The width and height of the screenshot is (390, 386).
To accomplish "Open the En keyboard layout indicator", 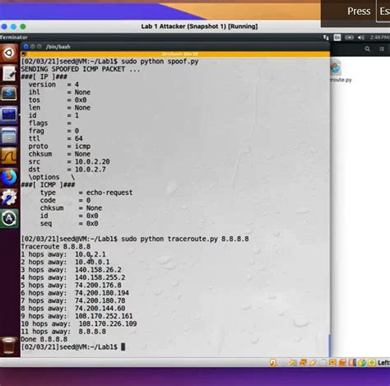I will pyautogui.click(x=337, y=37).
